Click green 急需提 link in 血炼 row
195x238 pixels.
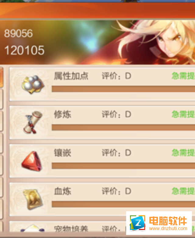coord(183,191)
